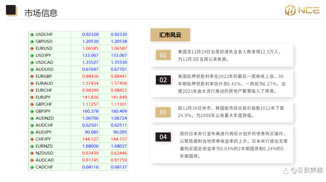Select the 市场信息 page title
The height and width of the screenshot is (182, 326).
[41, 13]
